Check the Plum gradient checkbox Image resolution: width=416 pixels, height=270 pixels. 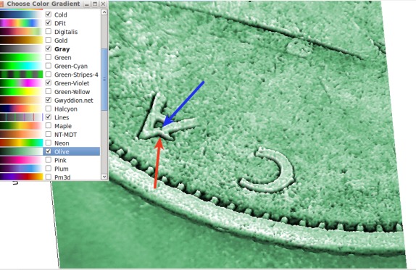coord(49,168)
